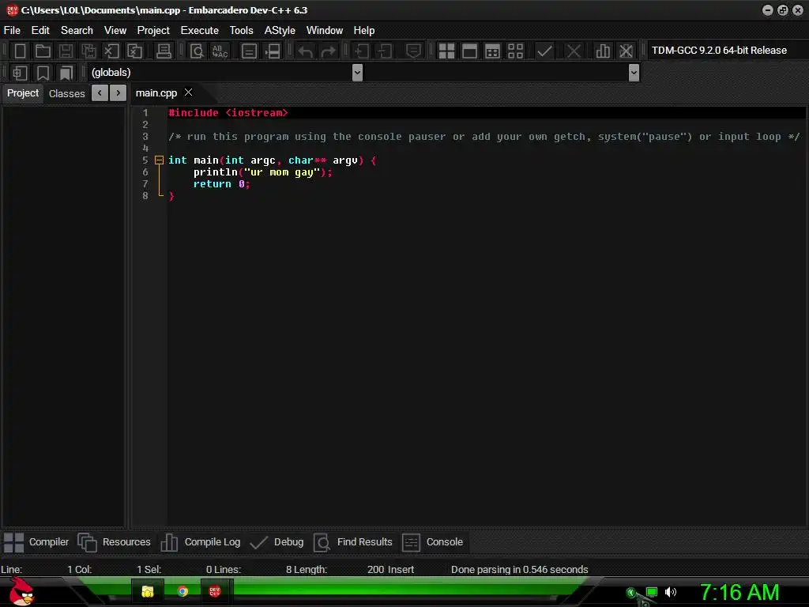The height and width of the screenshot is (607, 809).
Task: Click the Unindent toolbar icon
Action: [385, 51]
